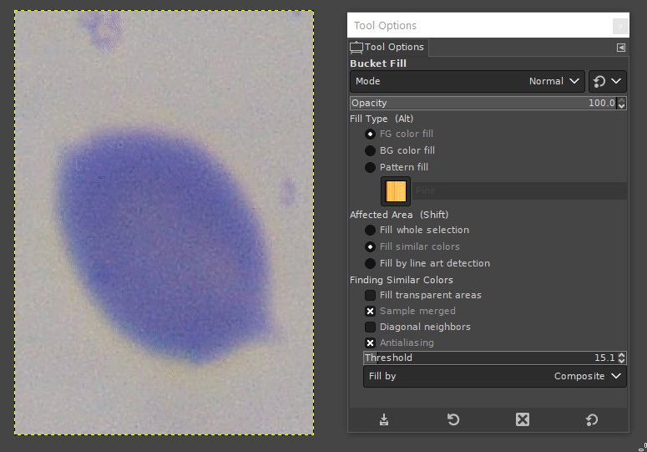Save tool preset with the download-style icon
This screenshot has width=647, height=452.
(384, 419)
